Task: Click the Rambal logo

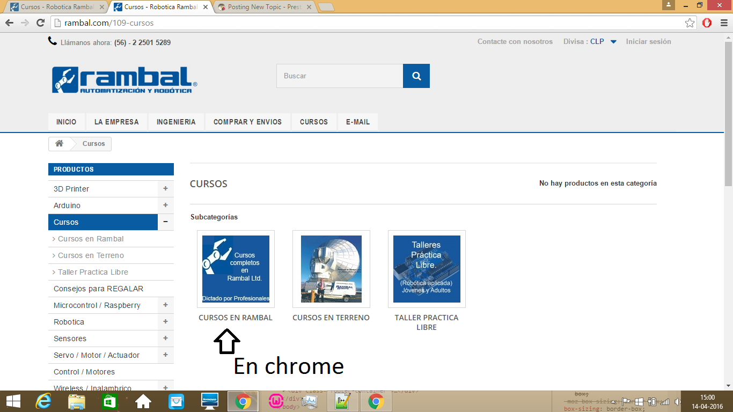Action: [x=125, y=80]
